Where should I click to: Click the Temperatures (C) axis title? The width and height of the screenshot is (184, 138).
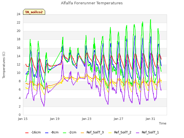4,65
